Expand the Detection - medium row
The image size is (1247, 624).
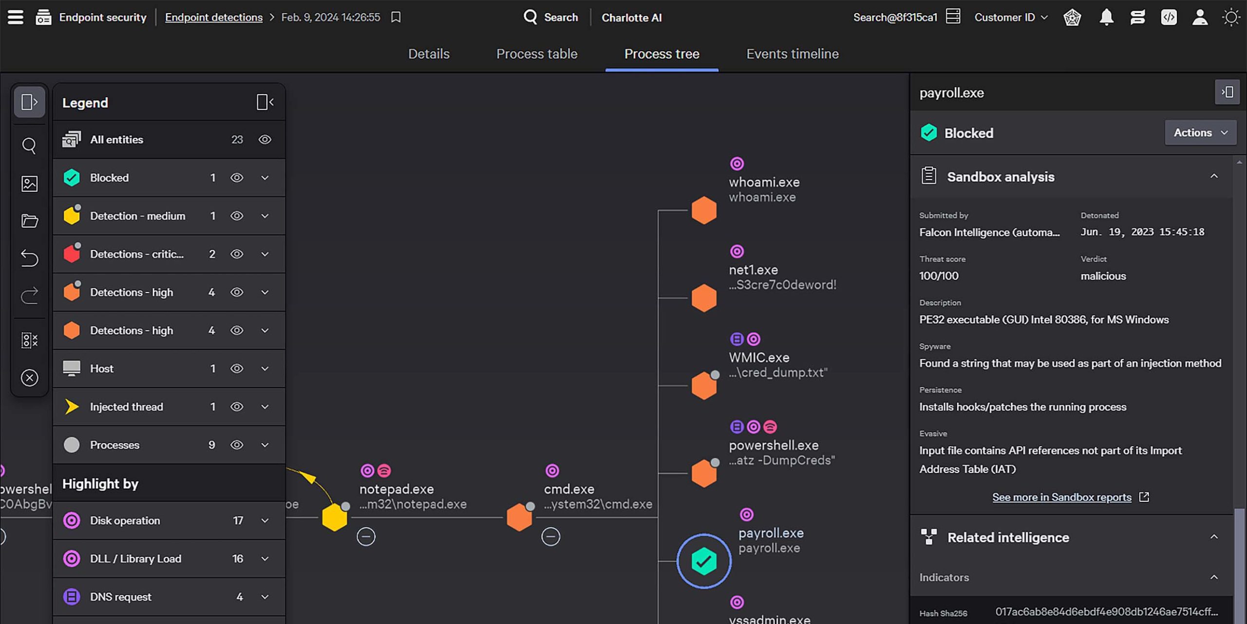(x=265, y=216)
